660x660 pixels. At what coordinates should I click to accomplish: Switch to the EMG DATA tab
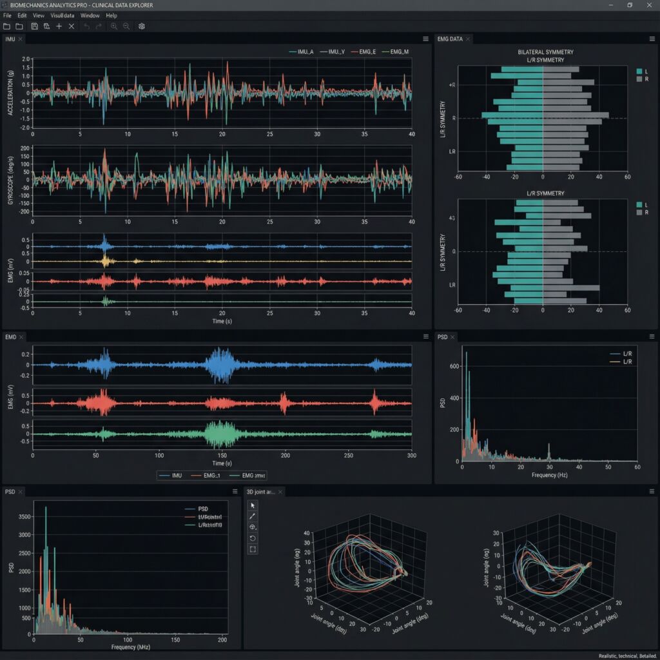[x=450, y=39]
